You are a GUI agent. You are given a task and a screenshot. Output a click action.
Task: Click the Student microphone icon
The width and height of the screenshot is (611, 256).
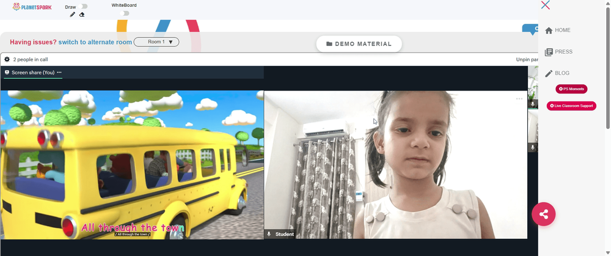pyautogui.click(x=268, y=234)
